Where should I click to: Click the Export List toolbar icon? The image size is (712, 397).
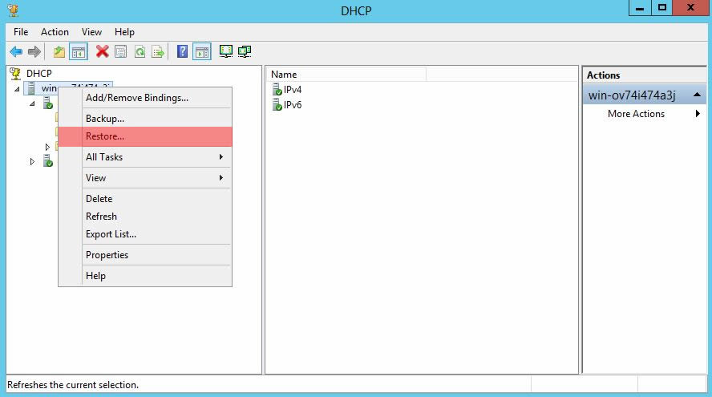pos(159,52)
